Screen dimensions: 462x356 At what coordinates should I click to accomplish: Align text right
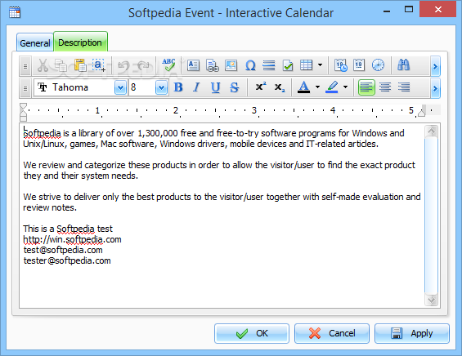click(x=404, y=87)
